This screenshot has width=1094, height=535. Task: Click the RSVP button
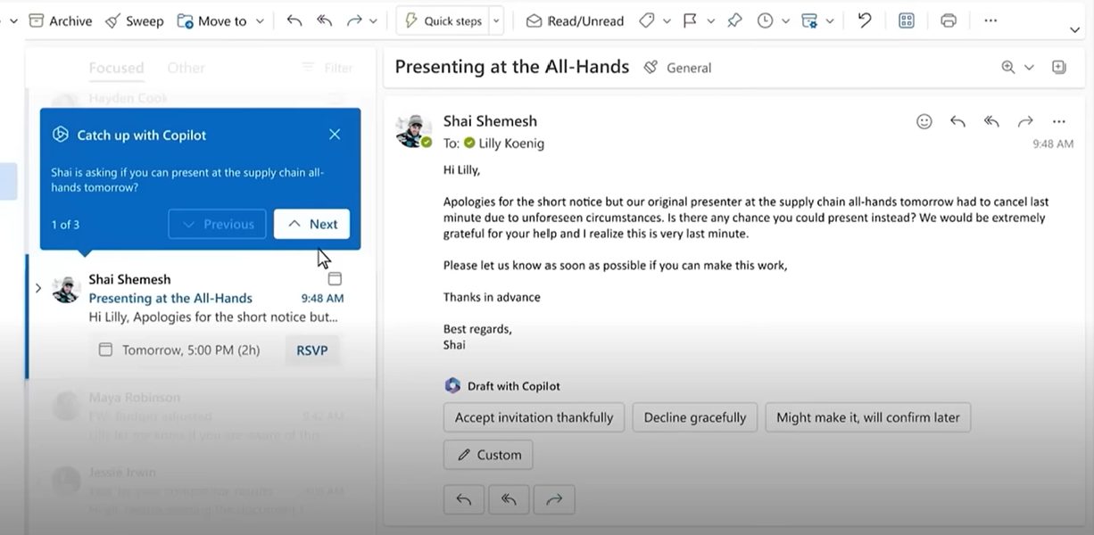[312, 350]
